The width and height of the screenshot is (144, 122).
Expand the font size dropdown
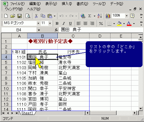click(50, 23)
